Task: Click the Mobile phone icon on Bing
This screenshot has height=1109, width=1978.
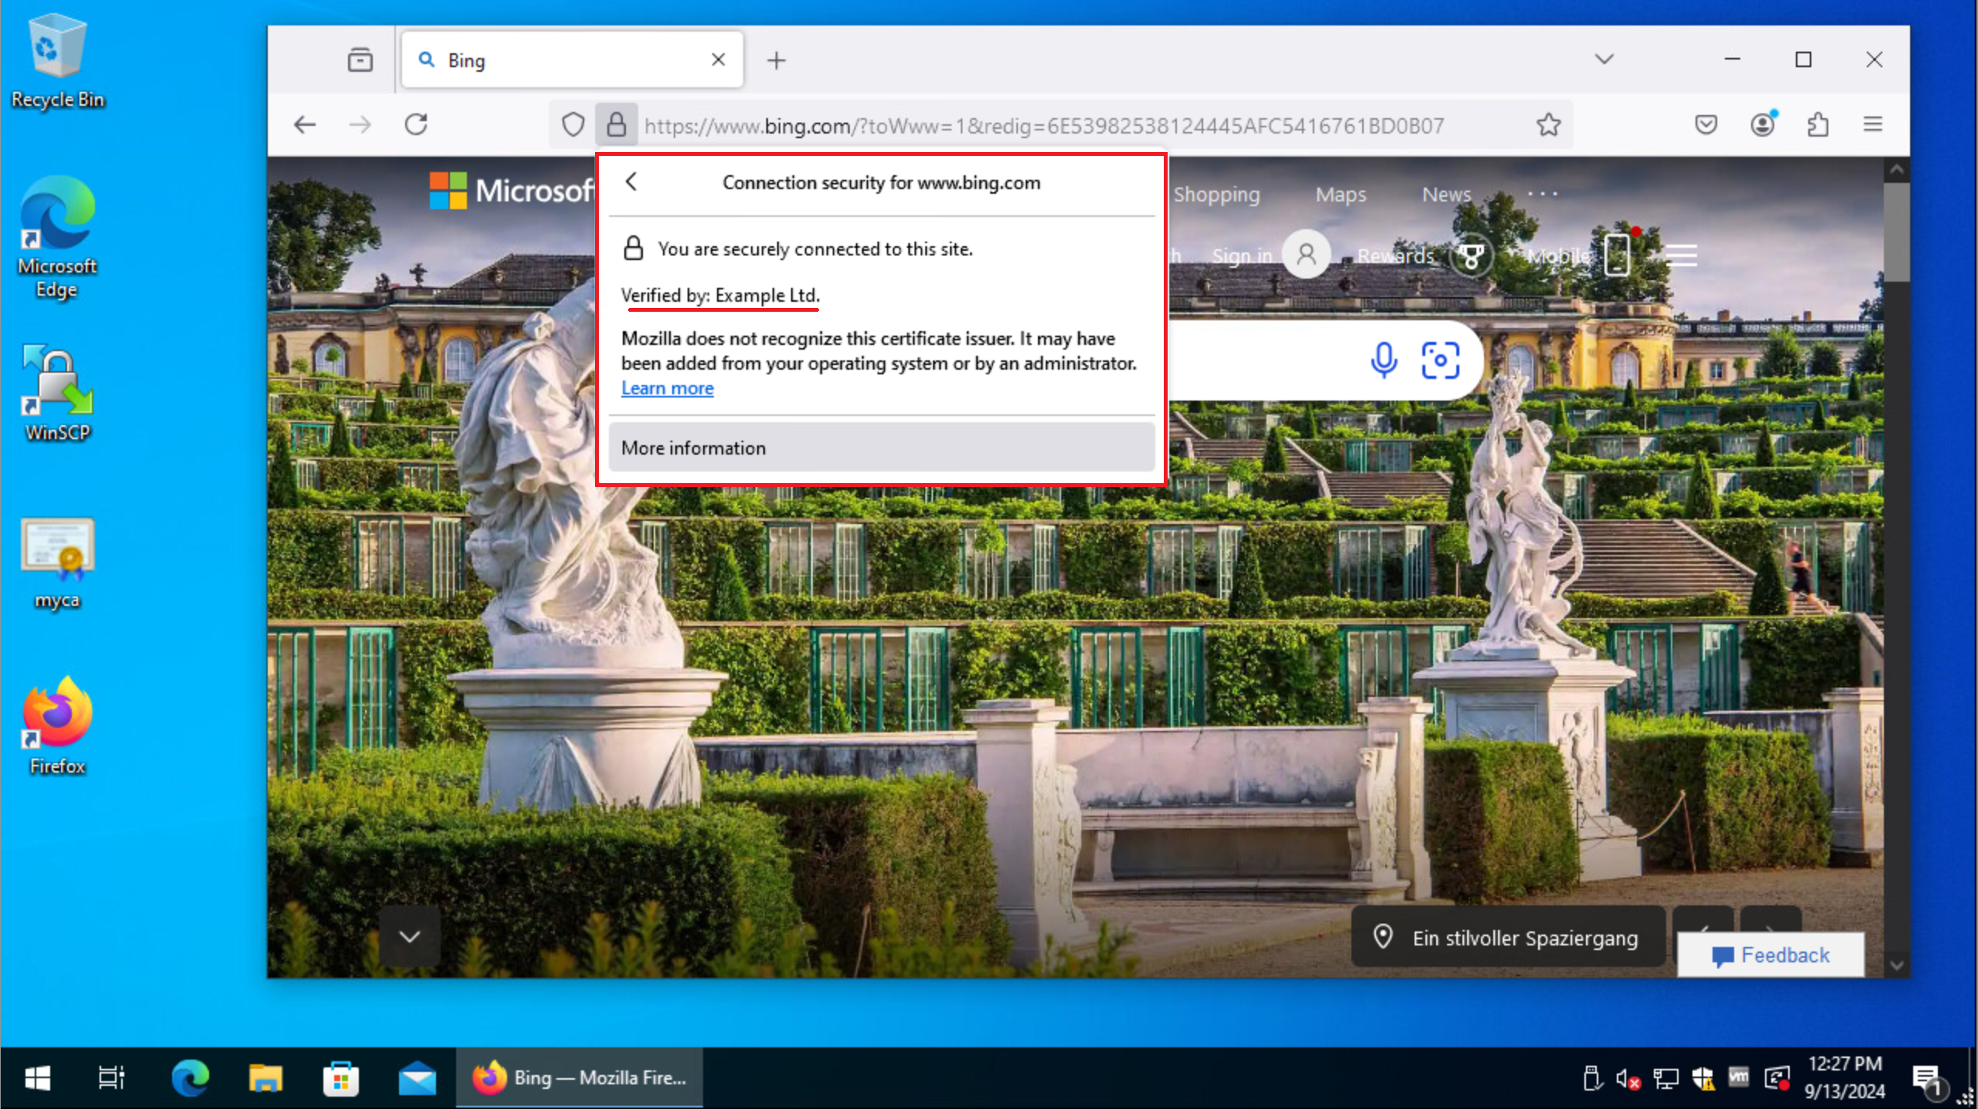Action: tap(1618, 254)
